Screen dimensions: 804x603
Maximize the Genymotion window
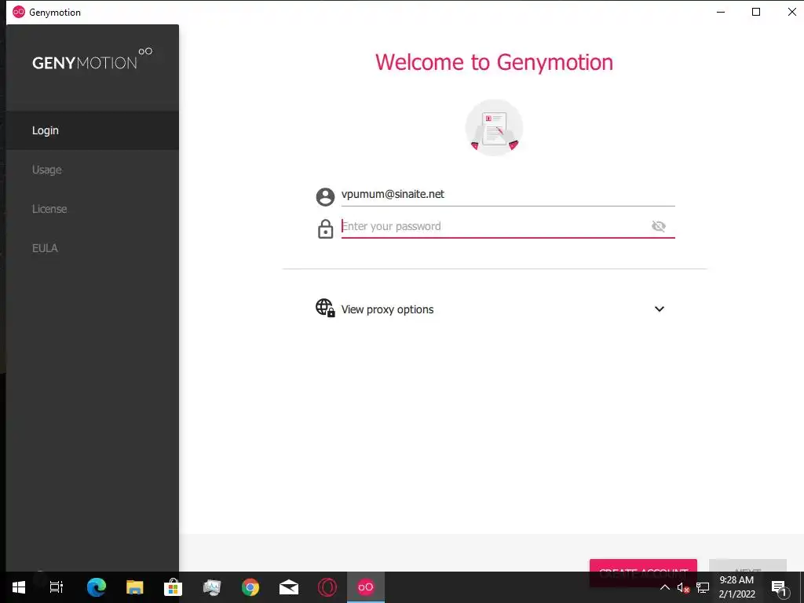tap(756, 12)
